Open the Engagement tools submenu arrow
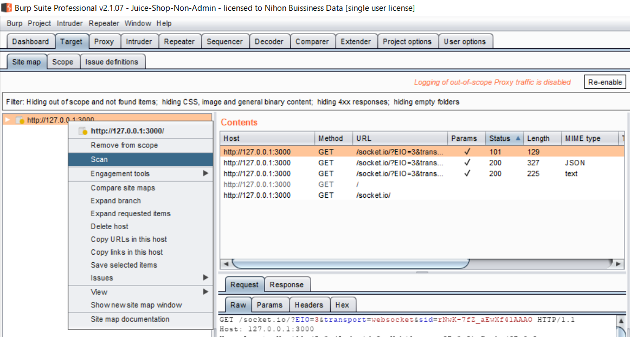The height and width of the screenshot is (337, 630). [205, 173]
